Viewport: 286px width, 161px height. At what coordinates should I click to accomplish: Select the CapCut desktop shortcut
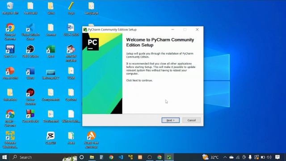tap(50, 138)
